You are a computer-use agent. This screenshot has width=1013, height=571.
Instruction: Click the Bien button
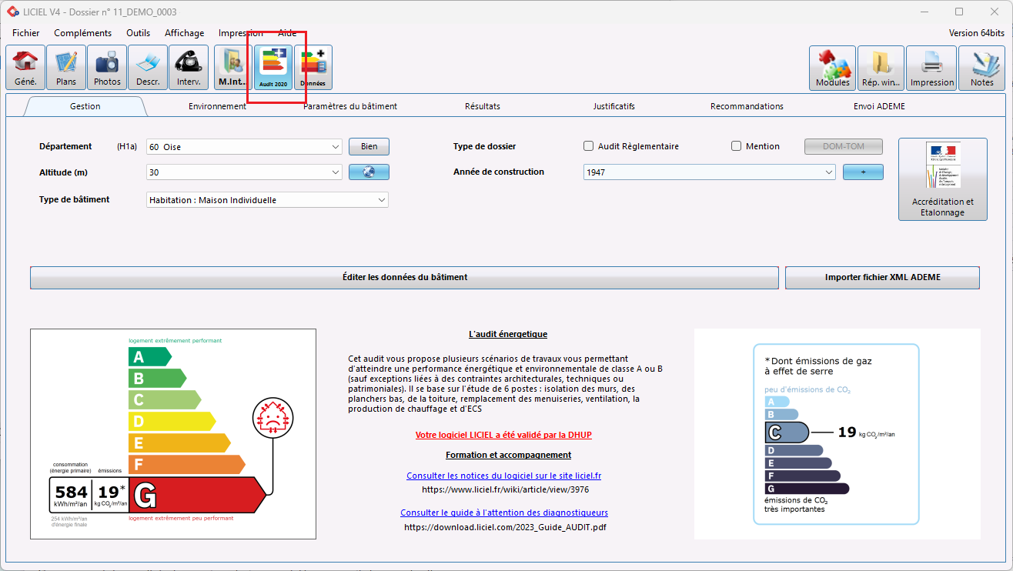pyautogui.click(x=369, y=146)
